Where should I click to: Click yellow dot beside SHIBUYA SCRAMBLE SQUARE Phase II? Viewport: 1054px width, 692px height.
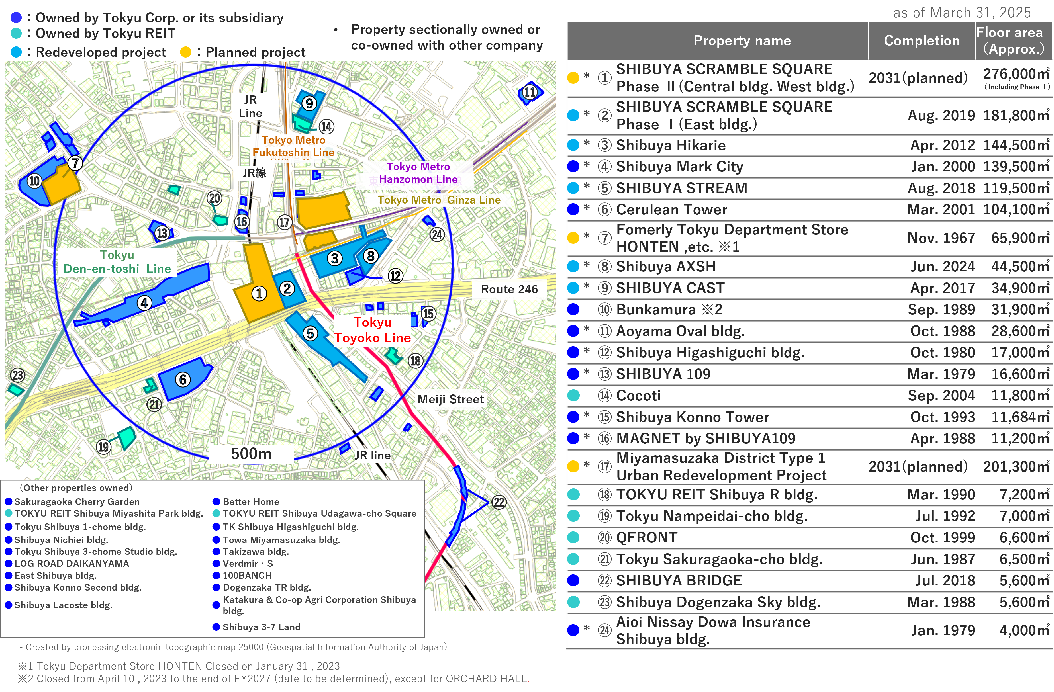573,78
